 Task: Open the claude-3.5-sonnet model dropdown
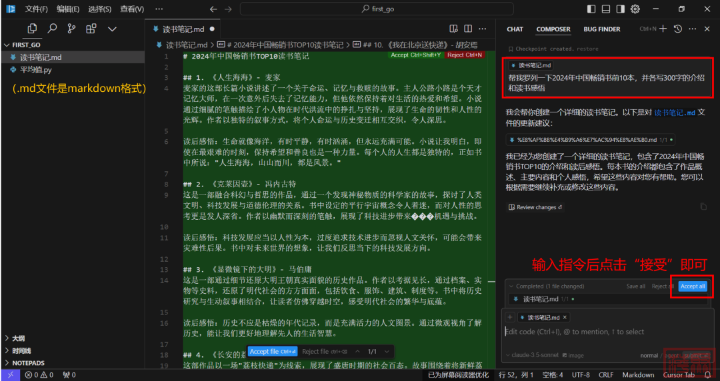[533, 355]
